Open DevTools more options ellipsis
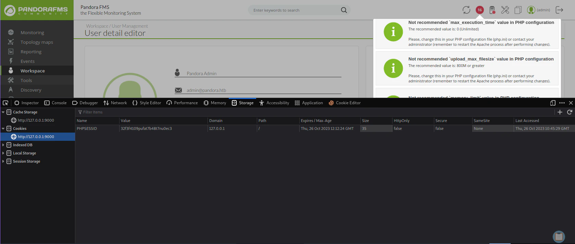This screenshot has width=575, height=244. (x=562, y=103)
